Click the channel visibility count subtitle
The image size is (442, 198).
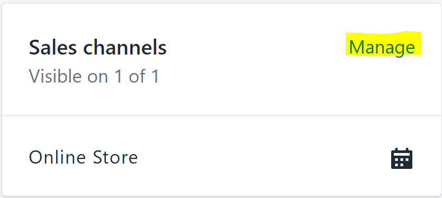click(94, 76)
